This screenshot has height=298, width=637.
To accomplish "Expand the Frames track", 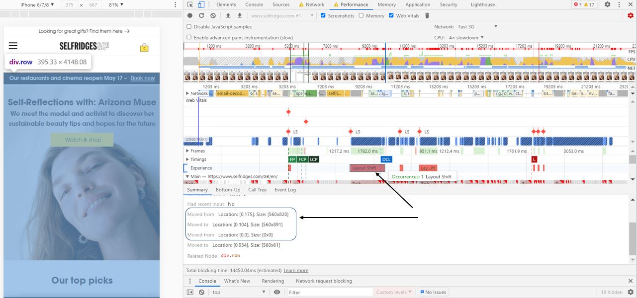I will [187, 151].
